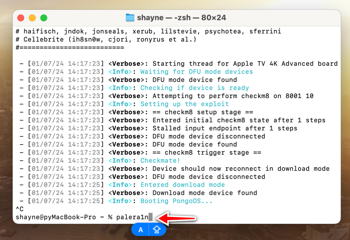This screenshot has width=350, height=240.
Task: Close the Terminal window with the red button
Action: [x=21, y=18]
